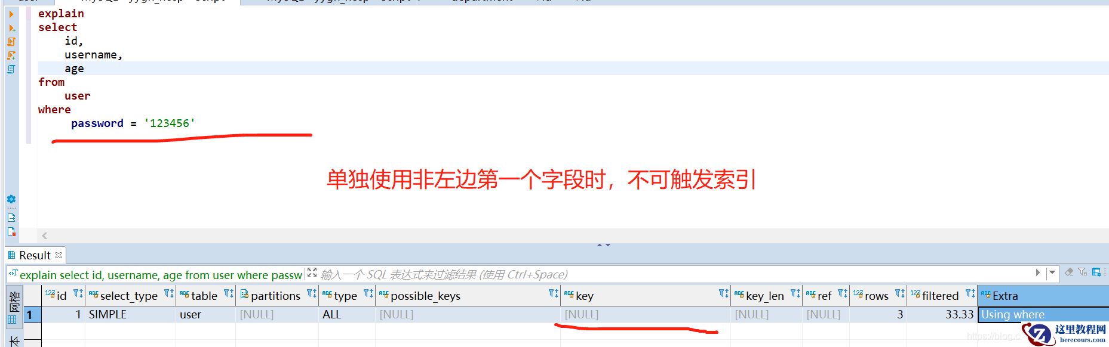Switch to grid view side tab
1109x347 pixels.
coord(13,306)
